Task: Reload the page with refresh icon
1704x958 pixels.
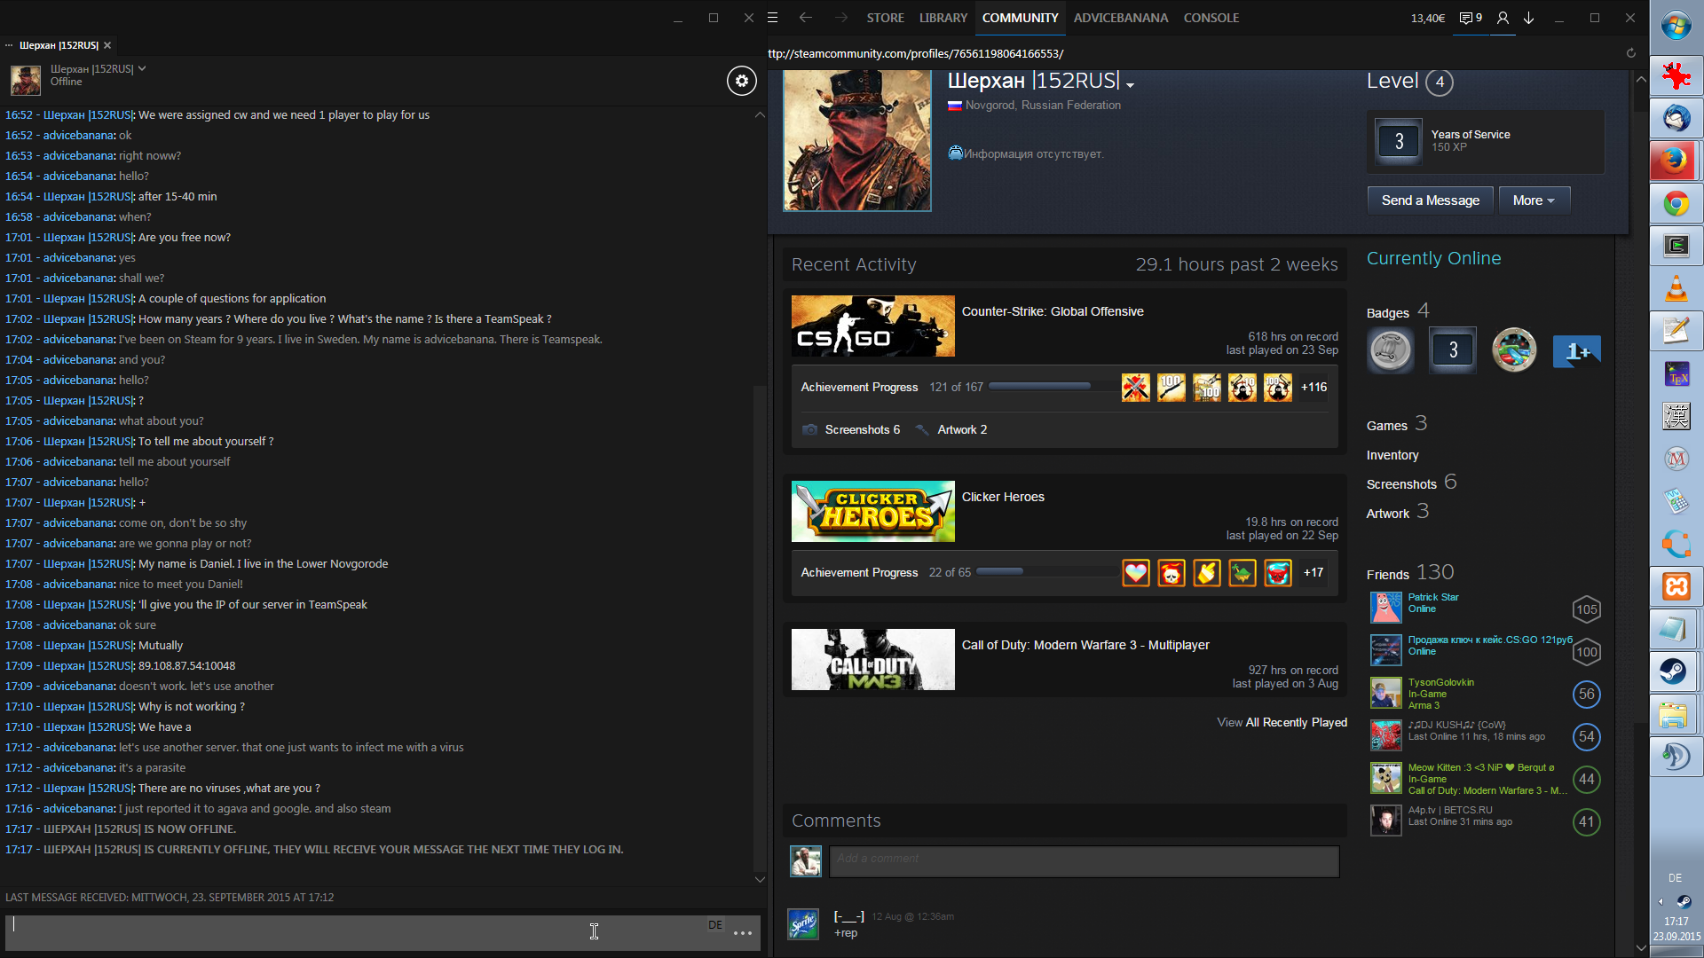Action: click(x=1630, y=53)
